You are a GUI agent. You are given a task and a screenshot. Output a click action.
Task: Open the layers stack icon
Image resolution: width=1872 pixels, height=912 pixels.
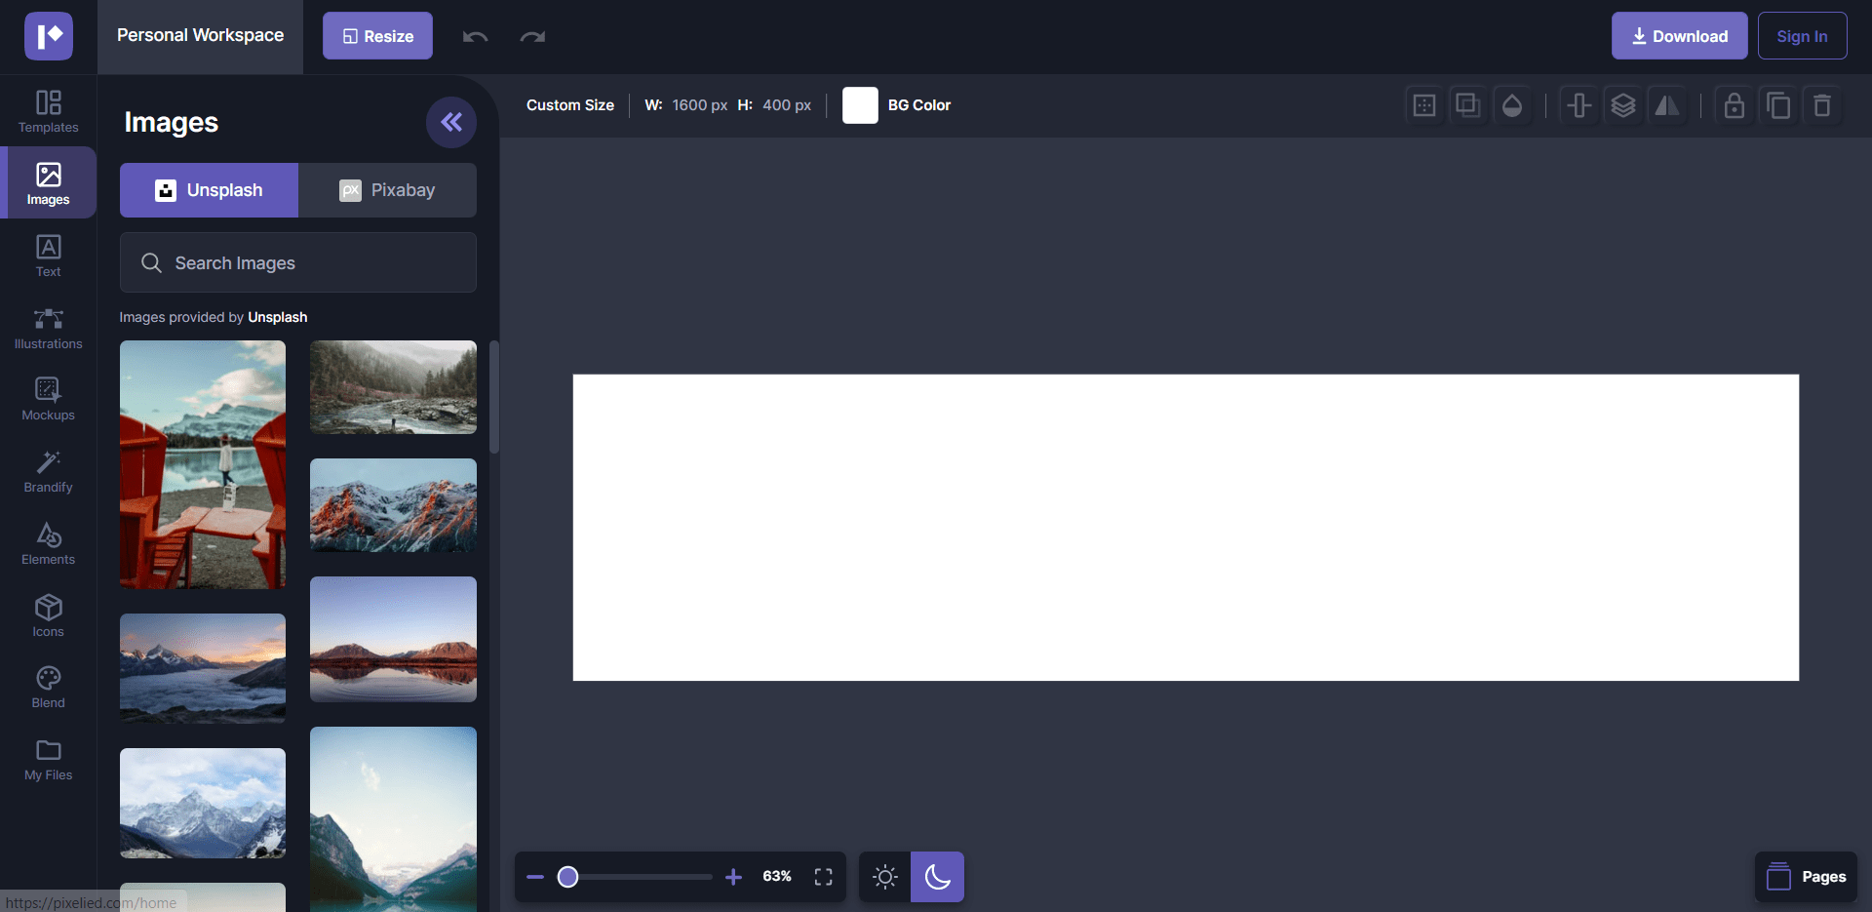(1622, 105)
